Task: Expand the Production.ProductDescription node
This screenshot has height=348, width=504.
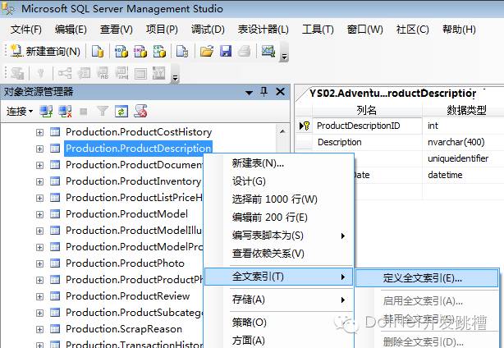Action: coord(39,149)
